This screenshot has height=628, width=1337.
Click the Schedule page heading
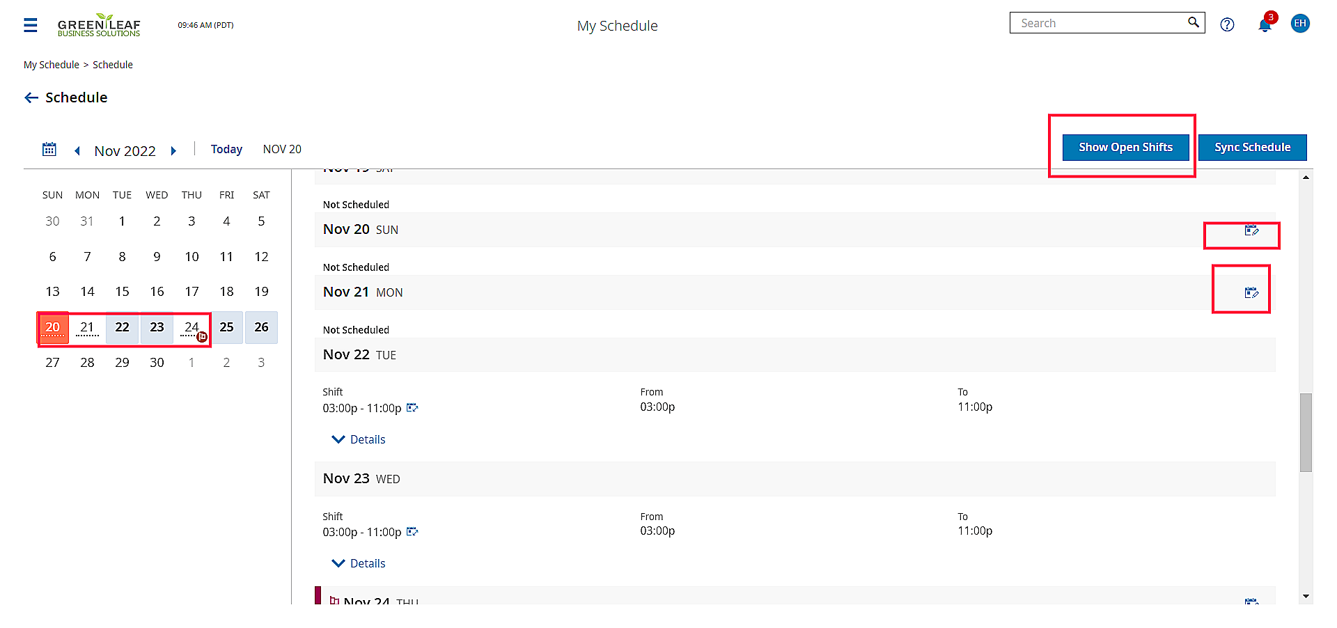pos(77,97)
